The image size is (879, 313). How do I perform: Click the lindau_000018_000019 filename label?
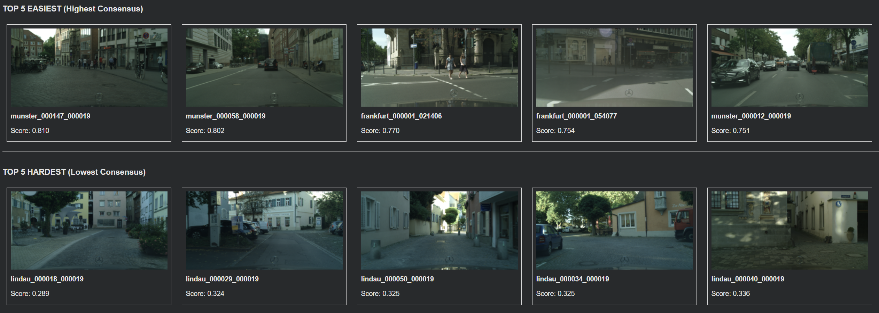(47, 279)
